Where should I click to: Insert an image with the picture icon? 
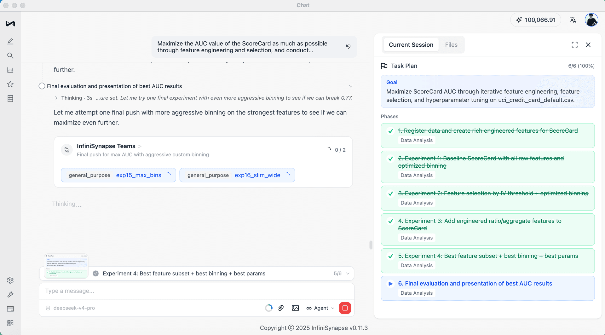click(x=295, y=308)
